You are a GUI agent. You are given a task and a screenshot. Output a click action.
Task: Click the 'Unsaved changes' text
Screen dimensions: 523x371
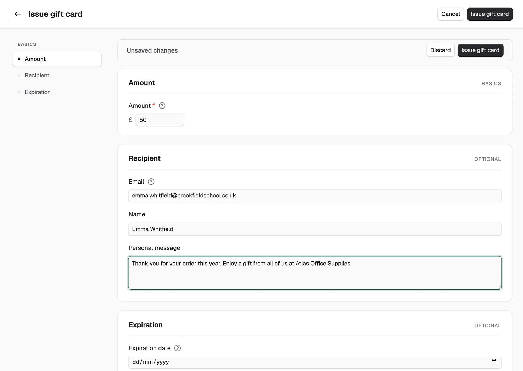coord(152,50)
